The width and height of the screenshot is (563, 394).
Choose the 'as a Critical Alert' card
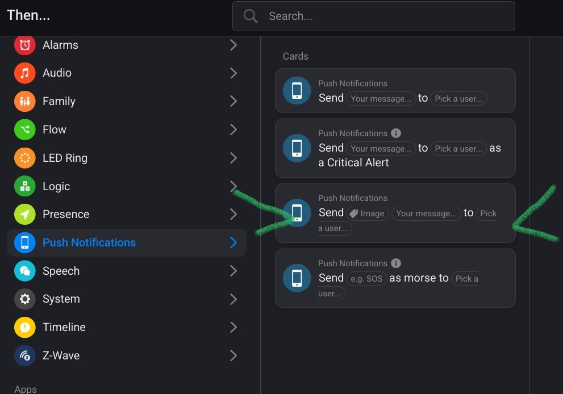coord(395,148)
